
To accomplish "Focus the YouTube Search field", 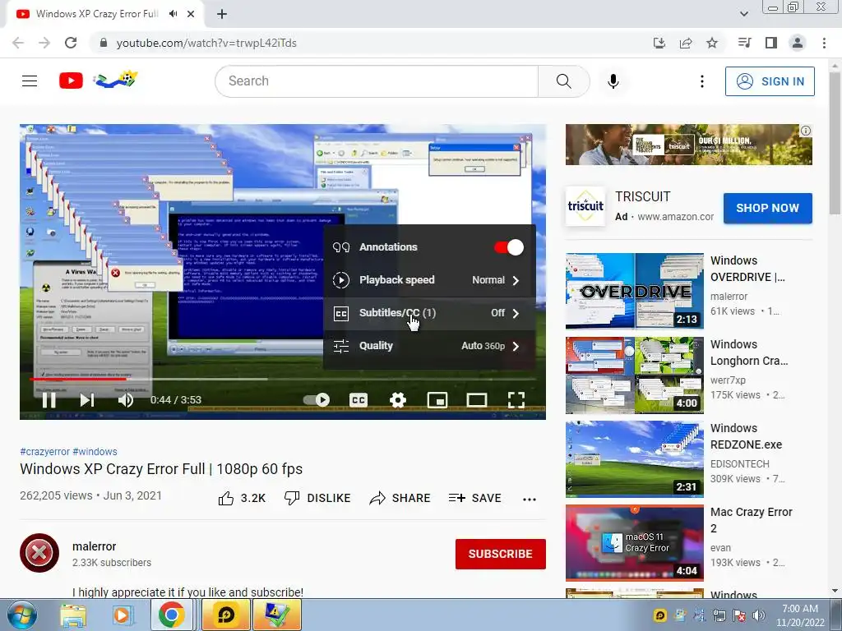I will tap(377, 81).
